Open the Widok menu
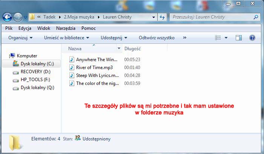264x154 pixels. (44, 28)
